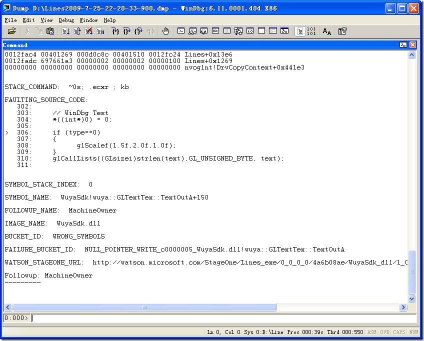The width and height of the screenshot is (424, 341).
Task: Click 'nvoglnt!DrvCopyContext+0x441e3' stack entry
Action: [244, 67]
